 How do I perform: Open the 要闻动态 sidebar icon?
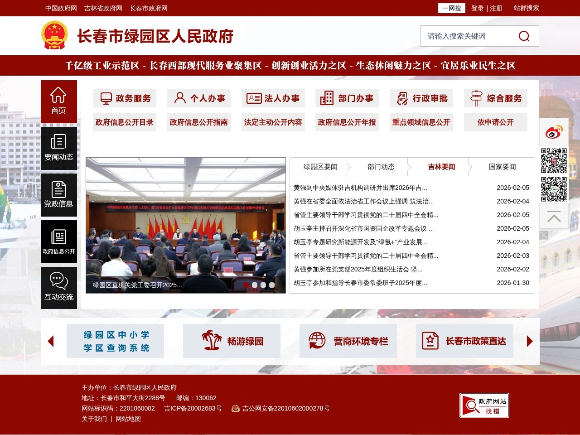(59, 148)
